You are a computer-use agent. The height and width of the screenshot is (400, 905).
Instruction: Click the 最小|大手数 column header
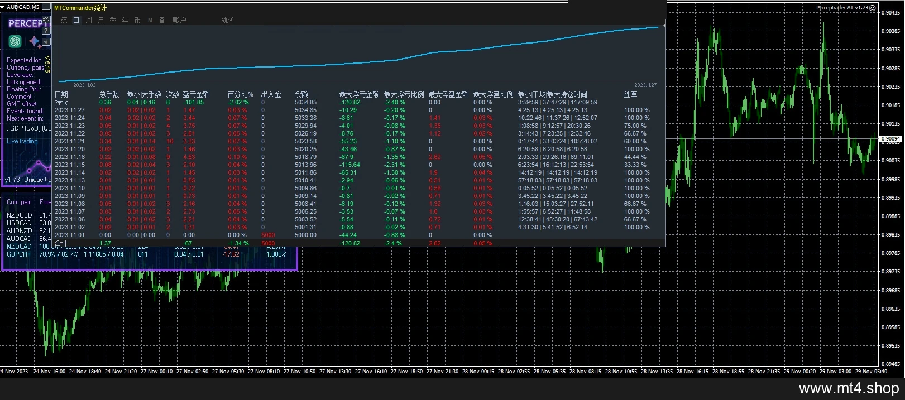(x=144, y=94)
